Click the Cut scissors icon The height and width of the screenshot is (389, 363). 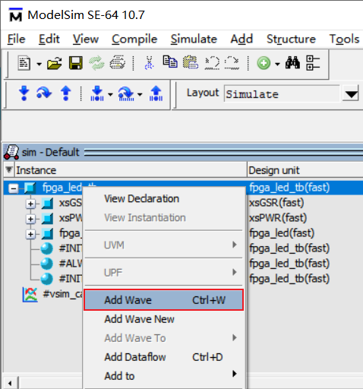[x=149, y=63]
